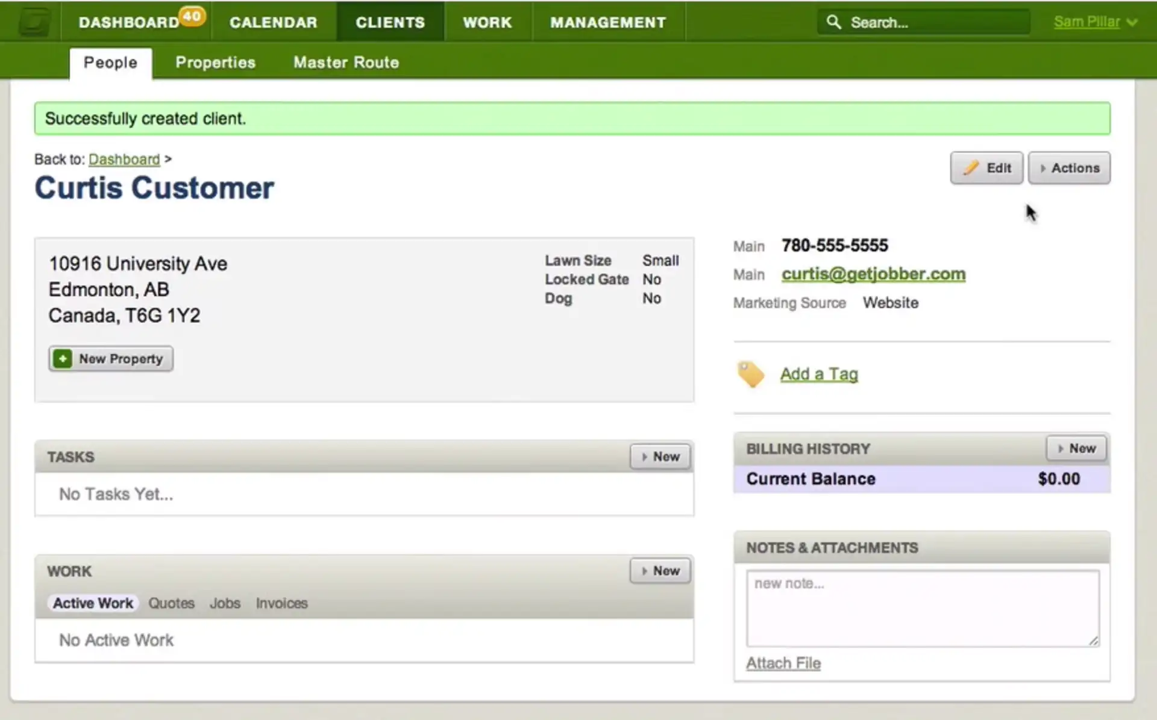Select the Quotes work filter

[x=171, y=603]
